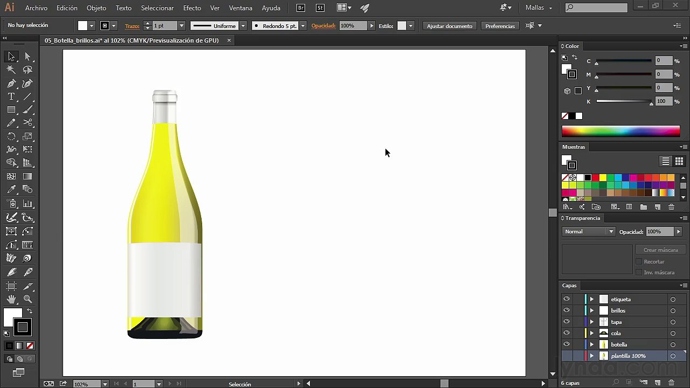
Task: Expand the brillos layer
Action: (x=592, y=310)
